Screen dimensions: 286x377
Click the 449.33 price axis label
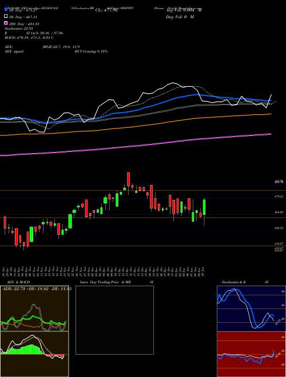[279, 228]
